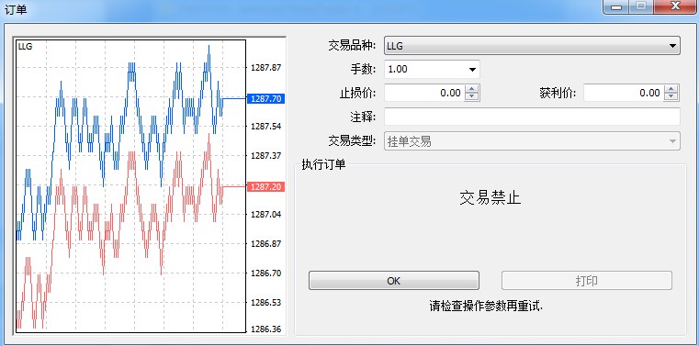Image resolution: width=699 pixels, height=346 pixels.
Task: Click the 1287.87 price axis label
Action: [266, 68]
